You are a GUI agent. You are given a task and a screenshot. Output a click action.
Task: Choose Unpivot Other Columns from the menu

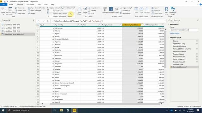(x=60, y=13)
